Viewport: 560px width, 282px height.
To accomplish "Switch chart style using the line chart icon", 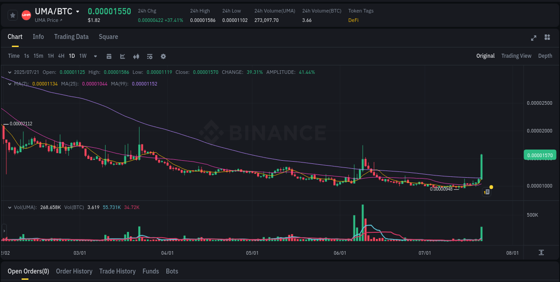I will click(122, 56).
